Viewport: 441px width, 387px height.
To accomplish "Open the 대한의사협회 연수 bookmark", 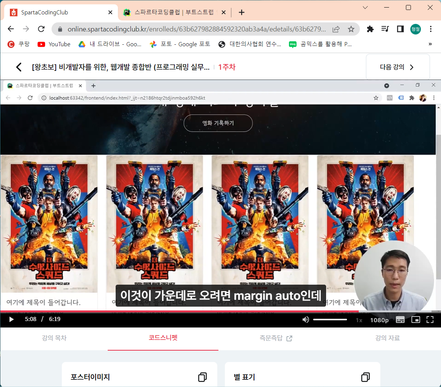I will tap(250, 44).
